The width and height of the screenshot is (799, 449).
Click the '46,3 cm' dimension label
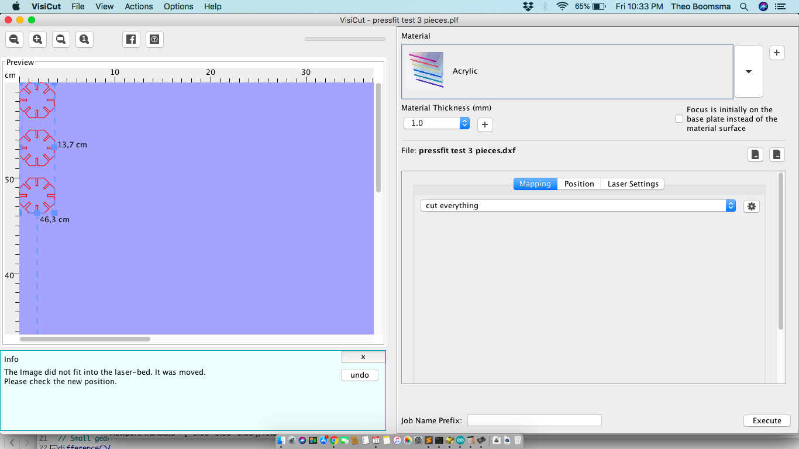[55, 220]
